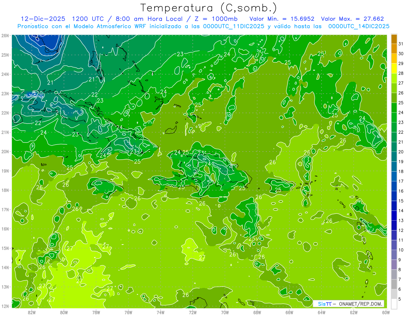Click the 'ONAMET/REP.DOM.' credit label
Screen dimensions: 410x317
pyautogui.click(x=361, y=304)
